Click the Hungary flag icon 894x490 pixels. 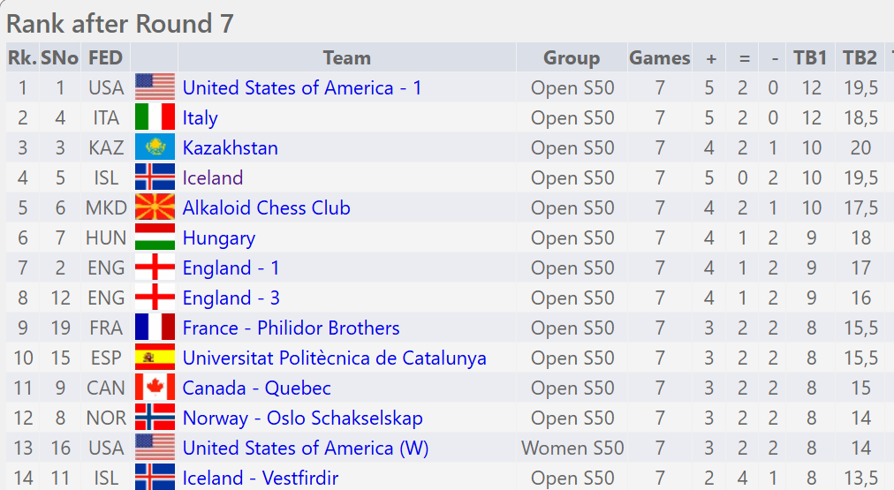click(155, 237)
